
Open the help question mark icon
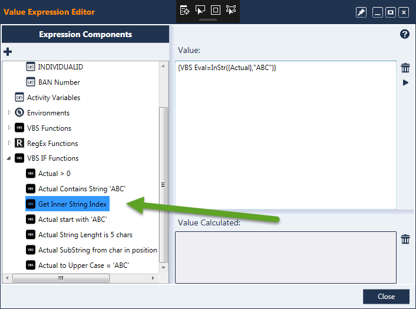coord(405,34)
